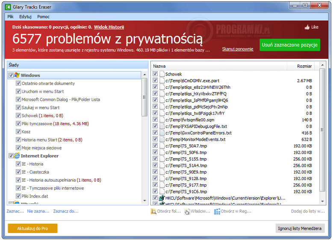The image size is (333, 240).
Task: Click the Otwórz w Reg... registry icon
Action: click(217, 211)
